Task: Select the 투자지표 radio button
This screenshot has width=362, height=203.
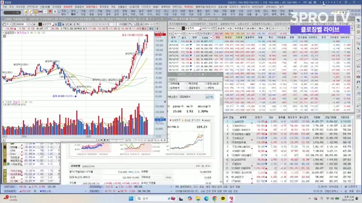Action: pyautogui.click(x=187, y=84)
